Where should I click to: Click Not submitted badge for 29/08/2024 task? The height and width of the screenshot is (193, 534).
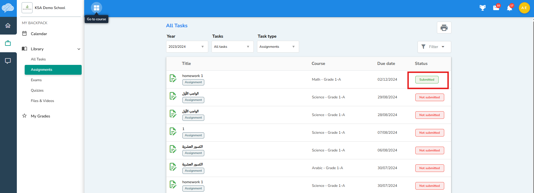429,97
